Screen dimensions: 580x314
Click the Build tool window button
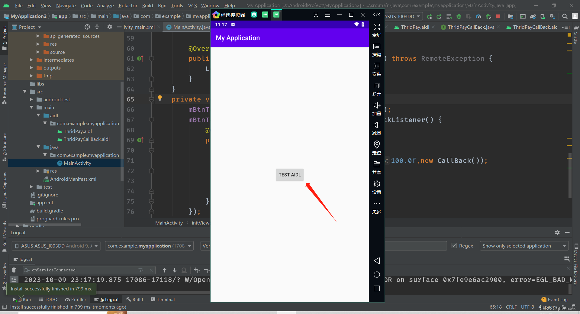tap(135, 299)
